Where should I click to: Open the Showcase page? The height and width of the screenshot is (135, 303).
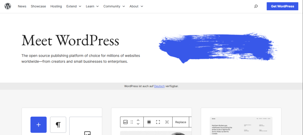tap(38, 6)
